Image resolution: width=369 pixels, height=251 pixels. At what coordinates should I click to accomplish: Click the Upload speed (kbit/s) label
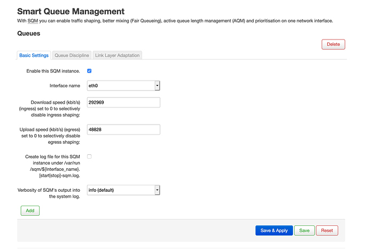(50, 136)
